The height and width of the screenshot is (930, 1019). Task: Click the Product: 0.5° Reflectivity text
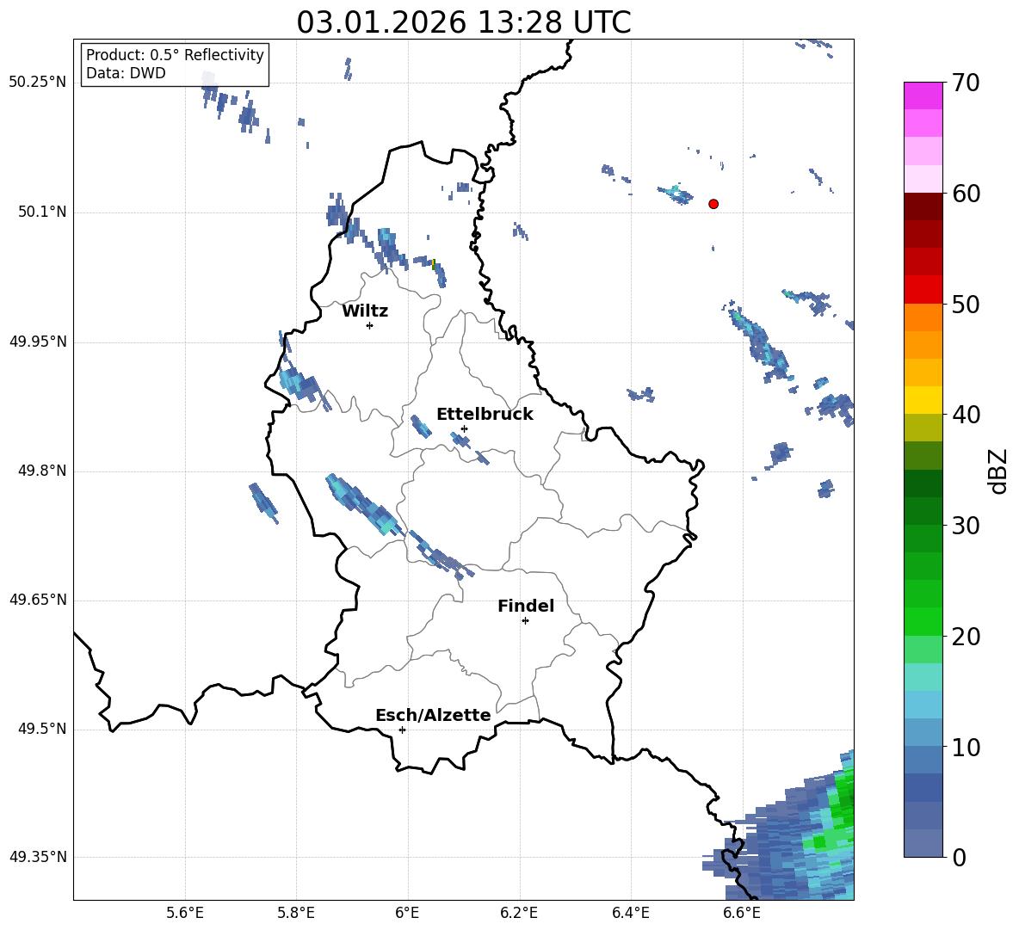(175, 54)
